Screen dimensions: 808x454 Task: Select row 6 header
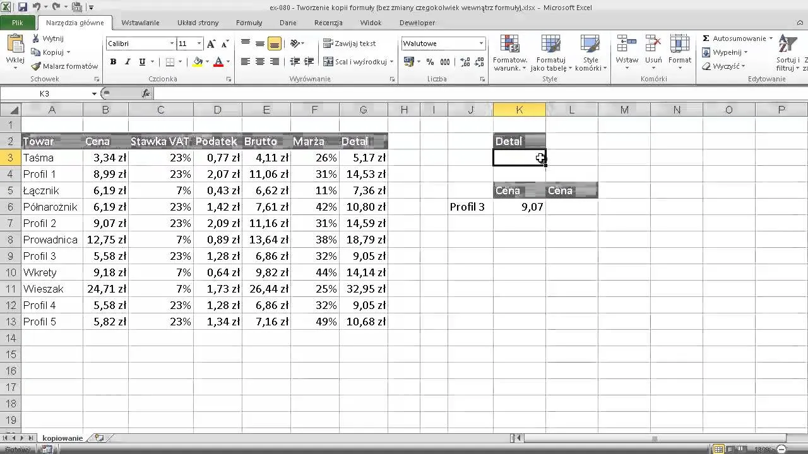tap(10, 207)
